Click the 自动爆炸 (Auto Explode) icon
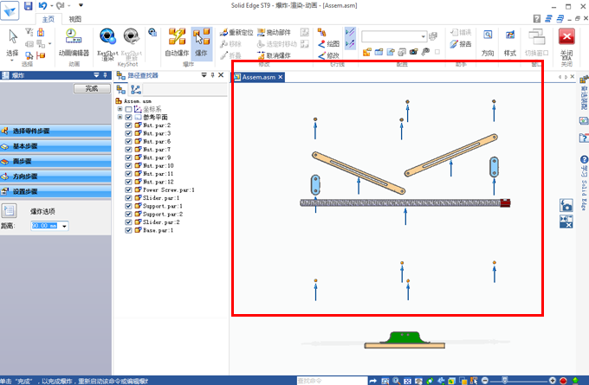Image resolution: width=589 pixels, height=385 pixels. (x=178, y=39)
